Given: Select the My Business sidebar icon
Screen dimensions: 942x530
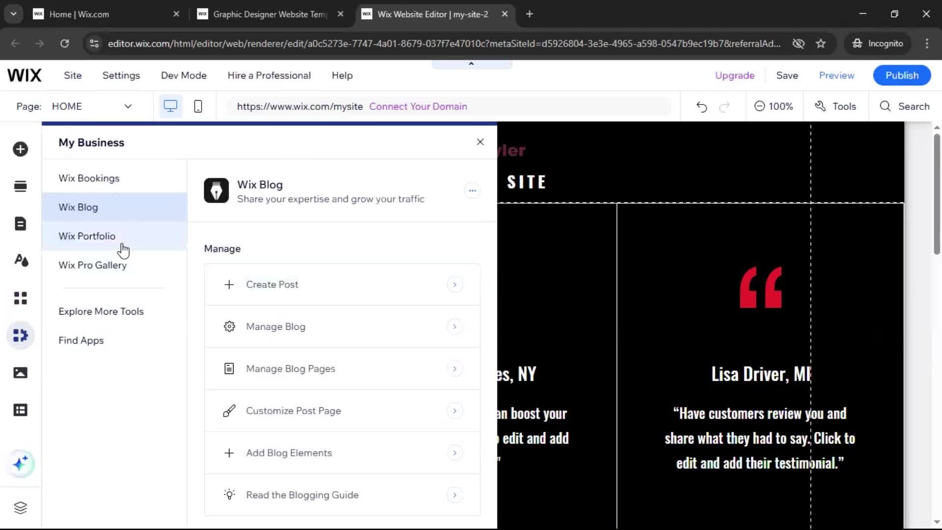Looking at the screenshot, I should point(21,336).
